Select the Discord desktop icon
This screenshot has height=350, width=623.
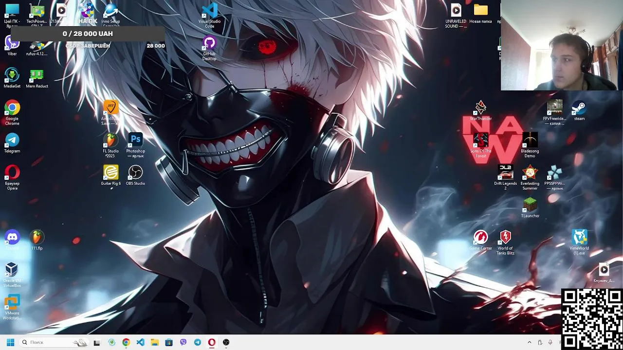tap(12, 240)
